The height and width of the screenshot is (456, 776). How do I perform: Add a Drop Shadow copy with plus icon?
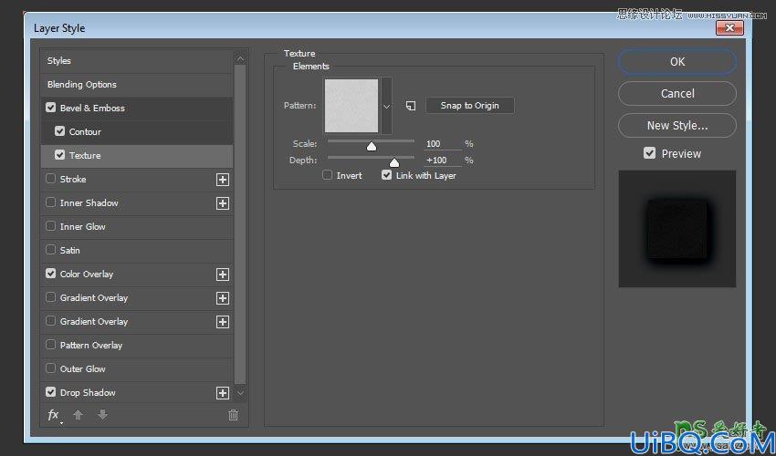(x=223, y=393)
